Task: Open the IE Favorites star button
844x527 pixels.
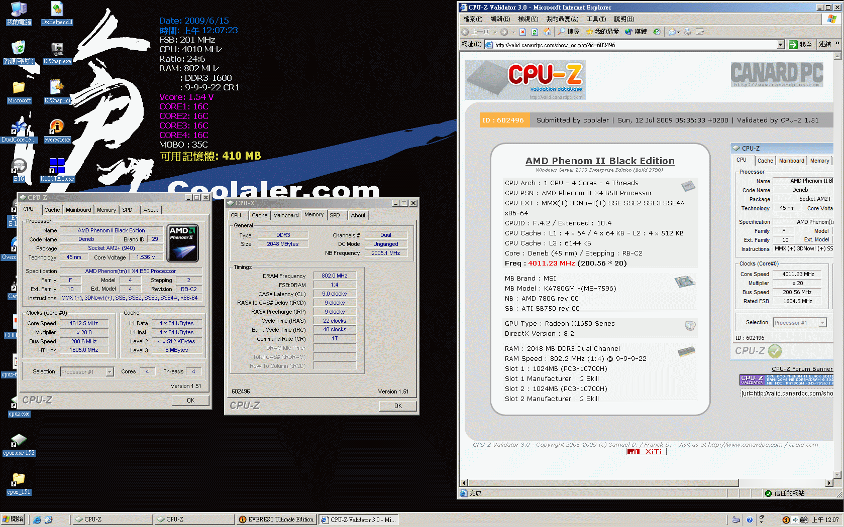Action: 602,32
